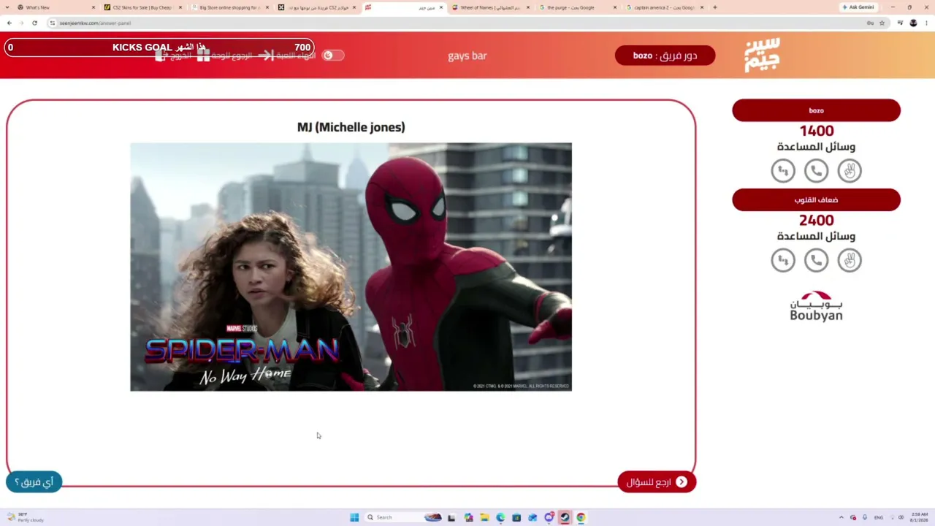Switch to the Wheel of Names tab
935x526 pixels.
(x=491, y=7)
